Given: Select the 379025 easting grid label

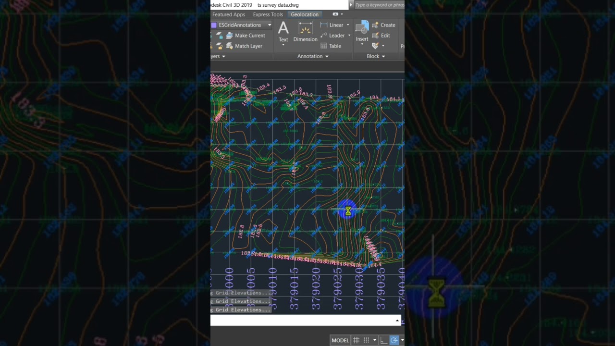Looking at the screenshot, I should [338, 288].
